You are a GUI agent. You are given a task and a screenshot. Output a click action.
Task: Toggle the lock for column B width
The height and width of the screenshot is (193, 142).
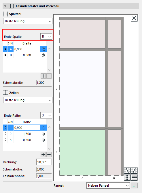43,55
